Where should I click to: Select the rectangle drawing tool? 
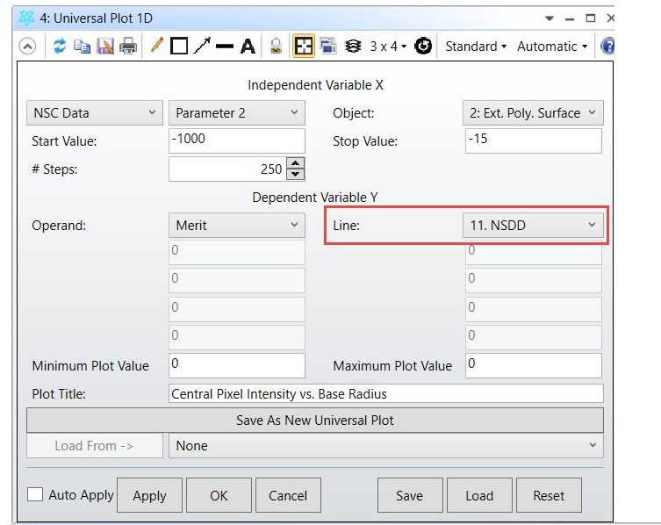179,46
